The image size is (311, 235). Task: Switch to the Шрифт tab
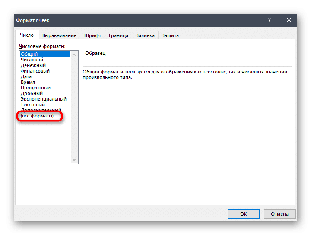(x=92, y=35)
